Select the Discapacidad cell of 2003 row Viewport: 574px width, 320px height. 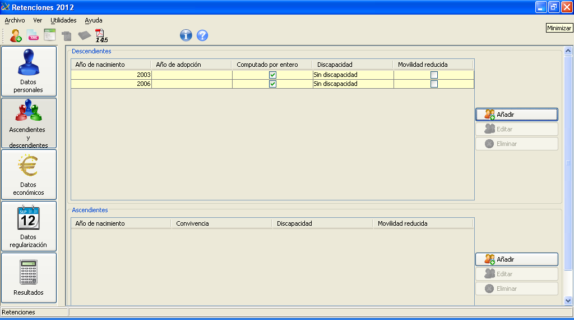[353, 75]
